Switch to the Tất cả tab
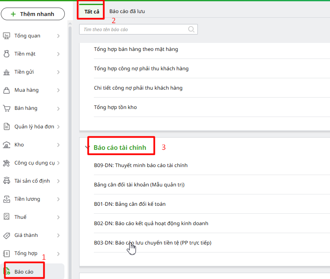Screen dimensions: 330x279 [92, 11]
